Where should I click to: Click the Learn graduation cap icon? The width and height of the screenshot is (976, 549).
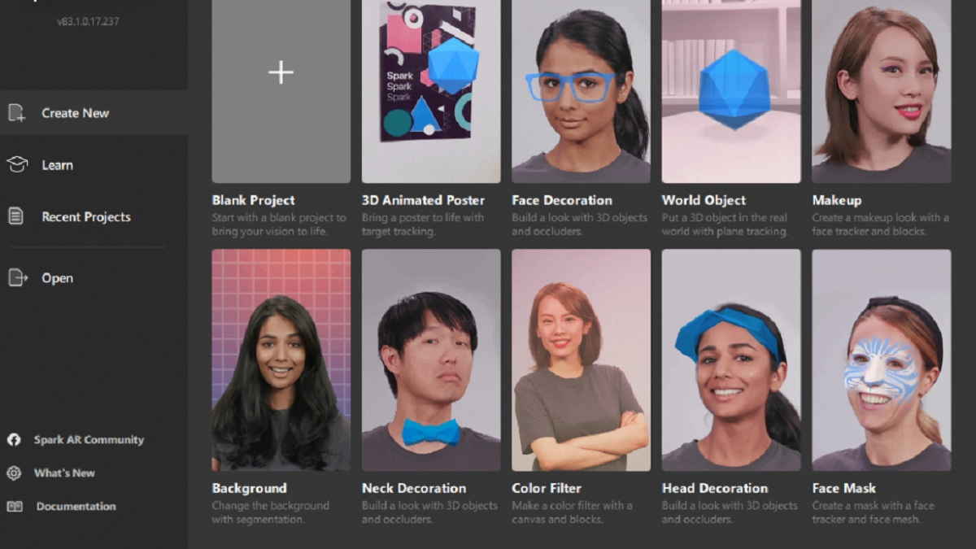click(x=16, y=165)
